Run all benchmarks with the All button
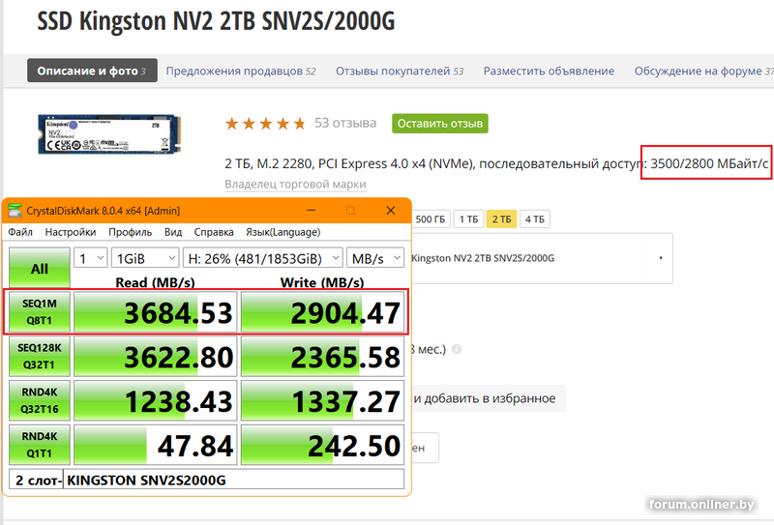Image resolution: width=774 pixels, height=525 pixels. point(40,268)
